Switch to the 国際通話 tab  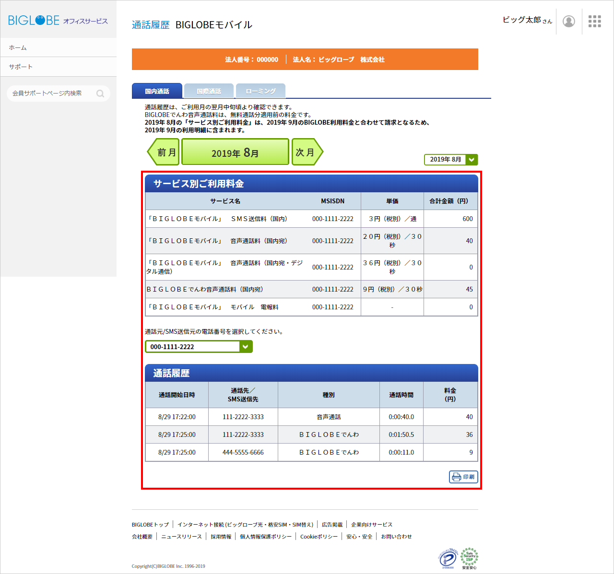(209, 91)
